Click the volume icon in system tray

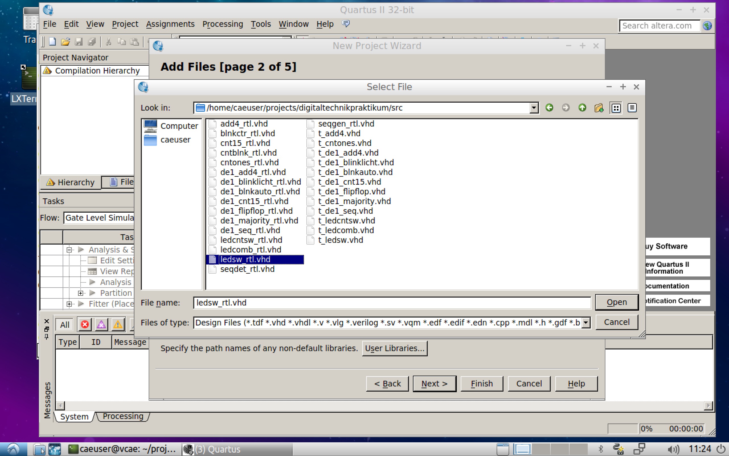tap(673, 449)
